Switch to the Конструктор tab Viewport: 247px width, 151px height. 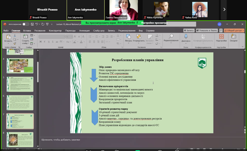click(x=55, y=30)
